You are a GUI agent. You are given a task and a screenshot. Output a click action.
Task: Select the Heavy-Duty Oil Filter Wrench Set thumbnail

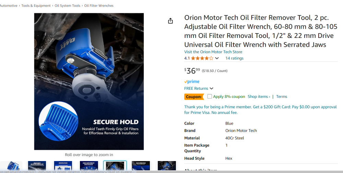pyautogui.click(x=37, y=166)
